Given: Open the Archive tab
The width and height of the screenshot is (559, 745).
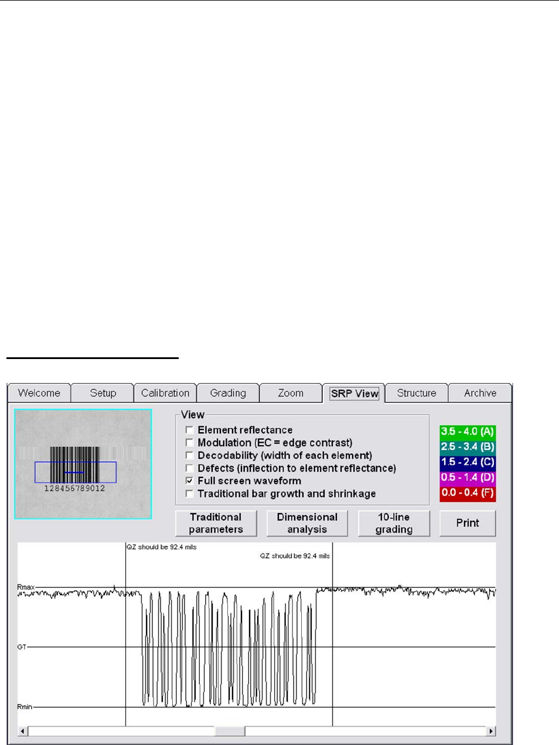Looking at the screenshot, I should [480, 393].
